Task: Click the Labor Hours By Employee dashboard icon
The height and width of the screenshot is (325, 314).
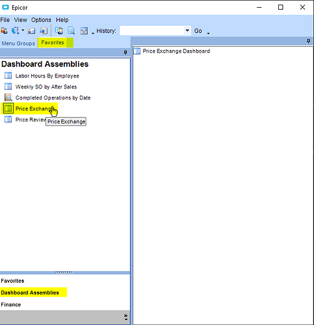Action: point(8,75)
